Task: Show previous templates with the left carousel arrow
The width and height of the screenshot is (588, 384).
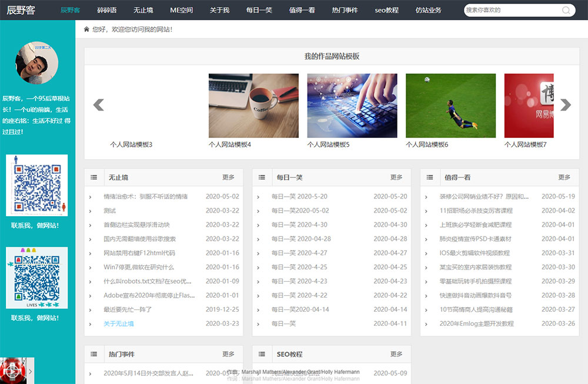Action: tap(99, 105)
